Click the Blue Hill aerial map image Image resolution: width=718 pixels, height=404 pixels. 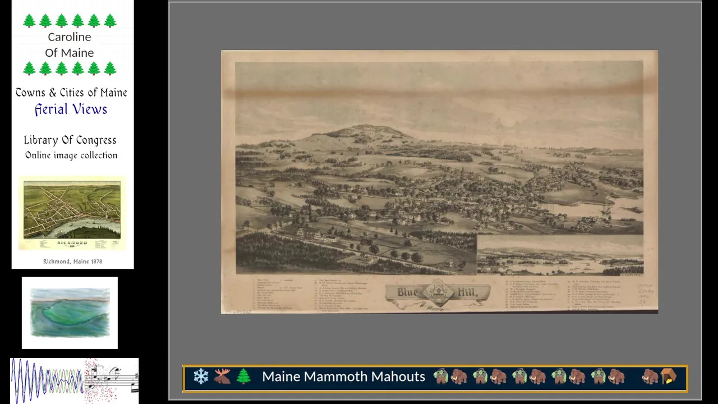click(x=439, y=182)
